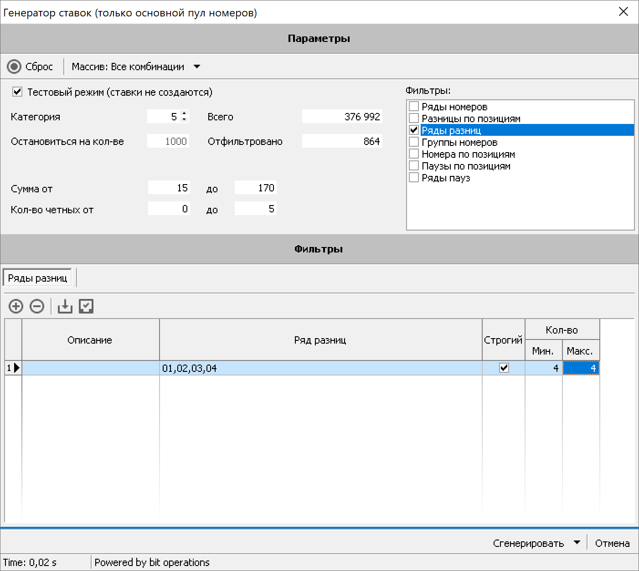Enable the Группы номеров filter
Screen dimensions: 639x571
pyautogui.click(x=414, y=142)
